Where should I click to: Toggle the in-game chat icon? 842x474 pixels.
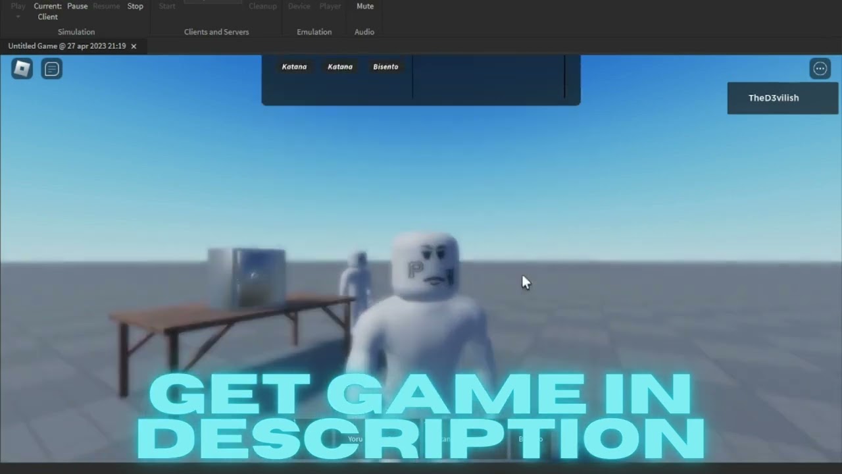tap(52, 68)
